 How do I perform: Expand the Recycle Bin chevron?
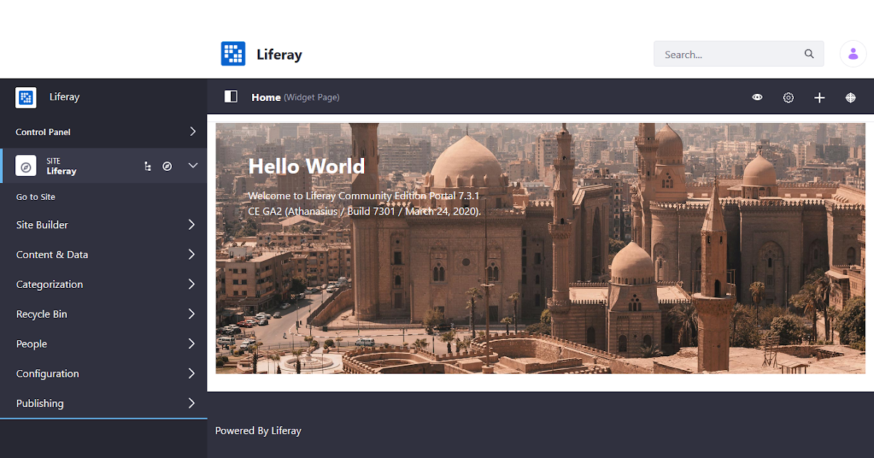[192, 314]
